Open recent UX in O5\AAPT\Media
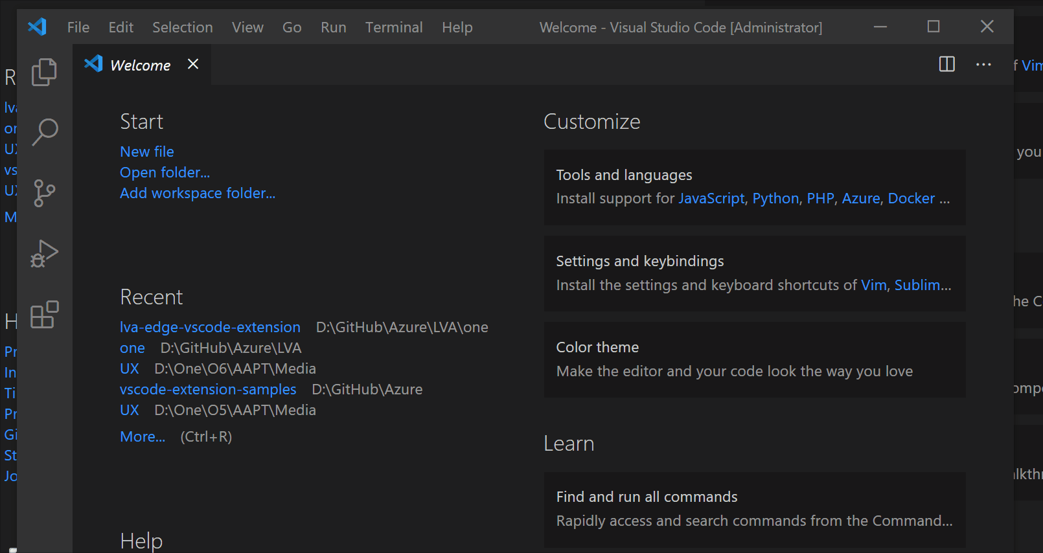The width and height of the screenshot is (1043, 553). [x=130, y=410]
